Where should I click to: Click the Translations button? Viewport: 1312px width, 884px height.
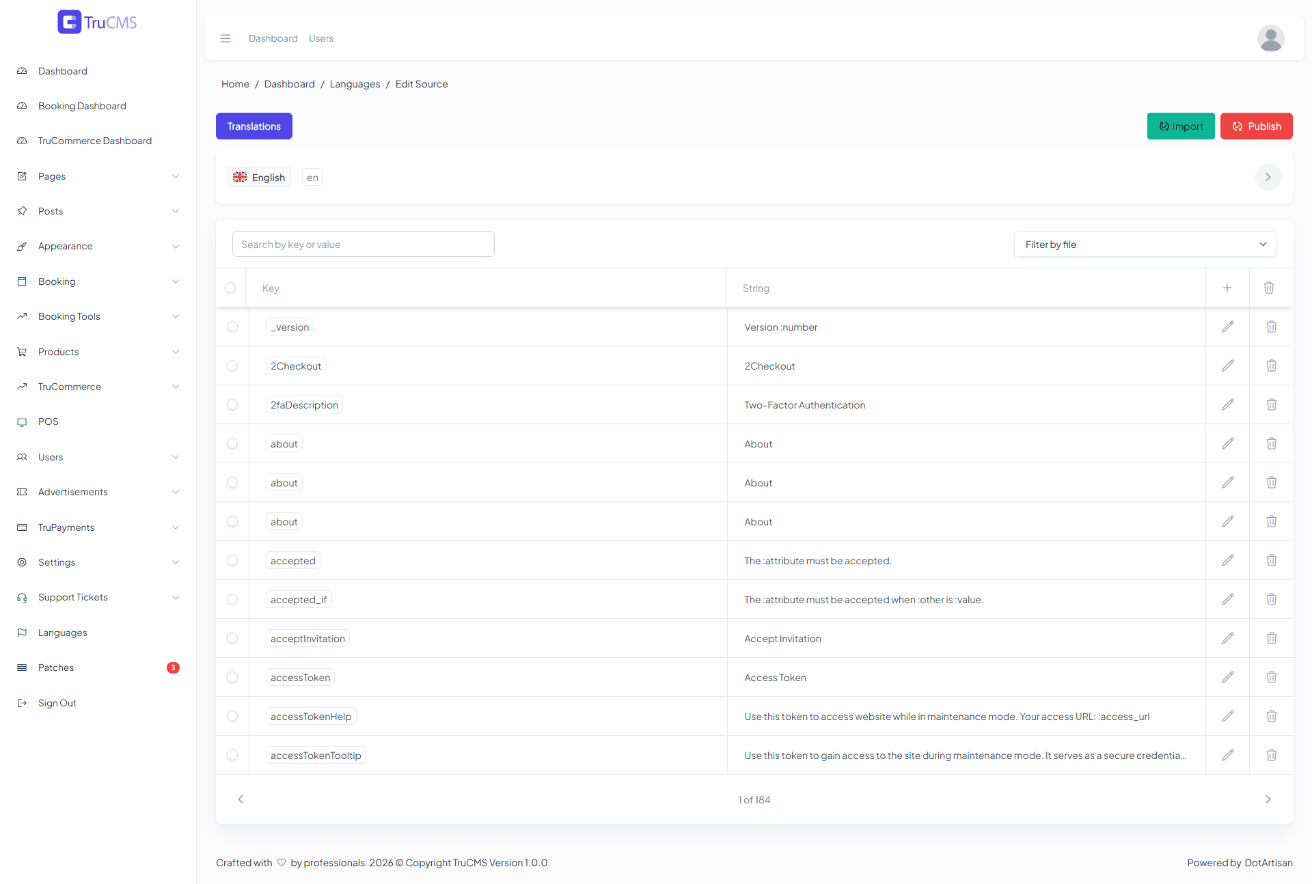pos(254,126)
